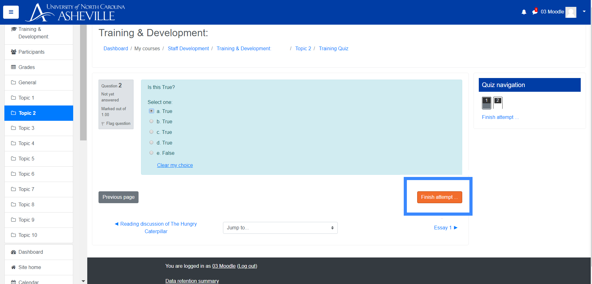Screen dimensions: 592x284
Task: Select answer option b. True
Action: click(x=151, y=121)
